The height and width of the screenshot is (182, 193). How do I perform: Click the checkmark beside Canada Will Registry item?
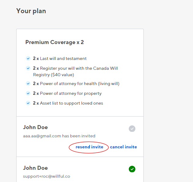(28, 68)
